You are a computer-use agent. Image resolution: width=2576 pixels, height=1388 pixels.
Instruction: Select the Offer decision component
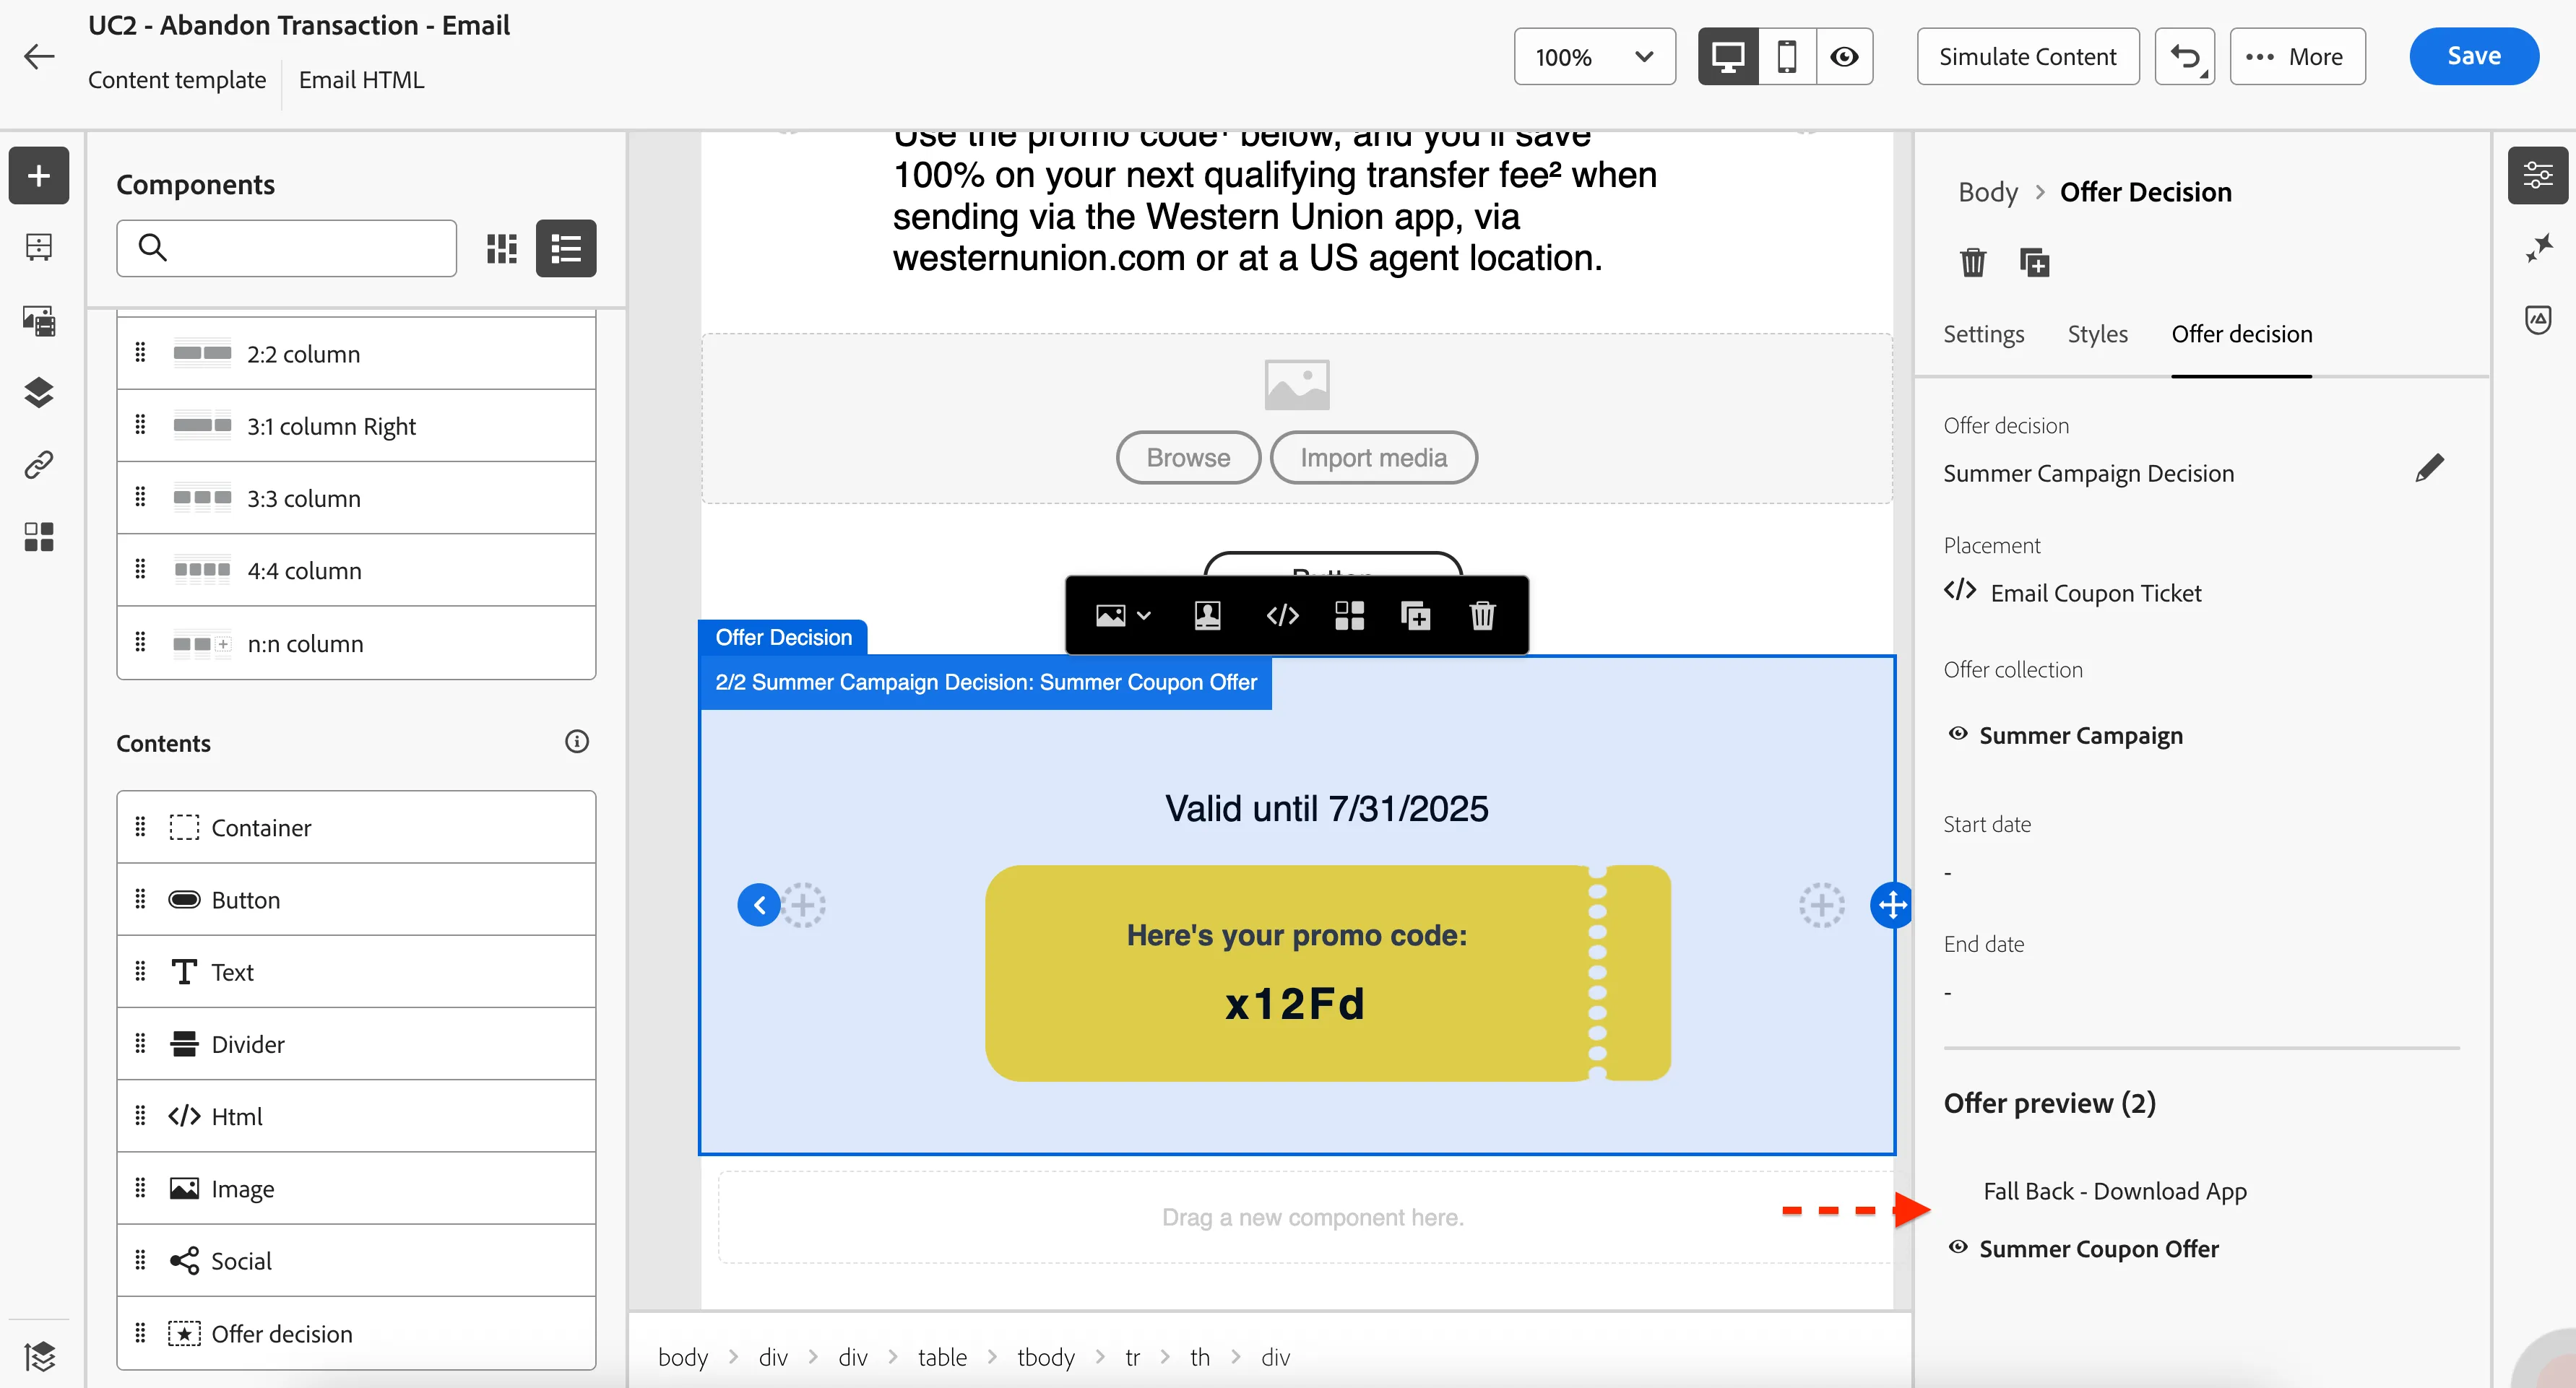356,1333
